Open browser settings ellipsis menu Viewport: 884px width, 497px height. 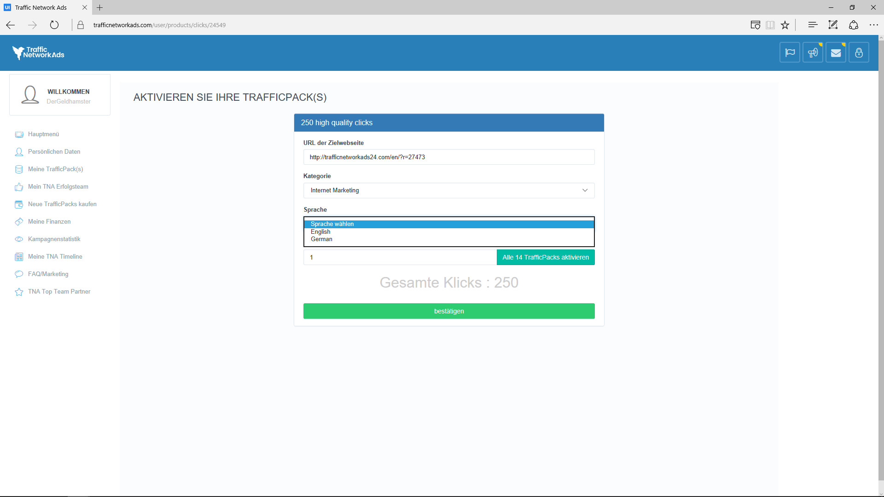click(x=873, y=25)
